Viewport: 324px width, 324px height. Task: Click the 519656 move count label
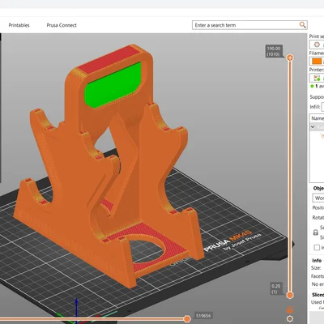pos(203,316)
